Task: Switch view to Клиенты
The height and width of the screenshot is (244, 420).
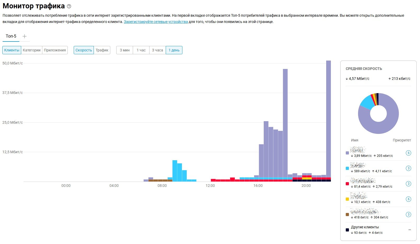Action: coord(12,50)
